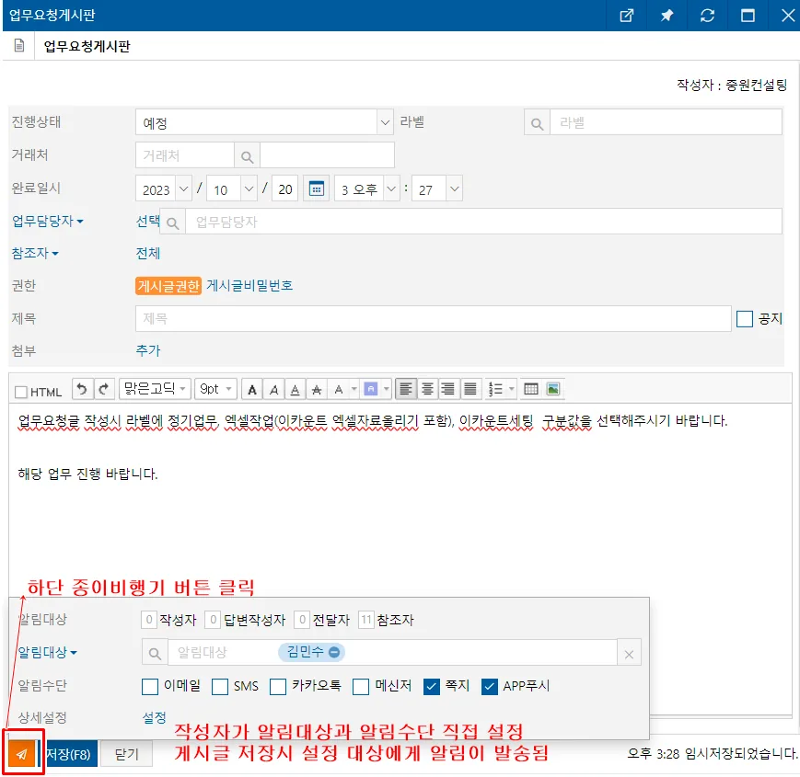Align text to the right
The image size is (800, 777).
(x=448, y=389)
